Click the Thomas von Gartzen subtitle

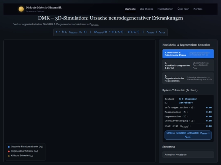[35, 11]
